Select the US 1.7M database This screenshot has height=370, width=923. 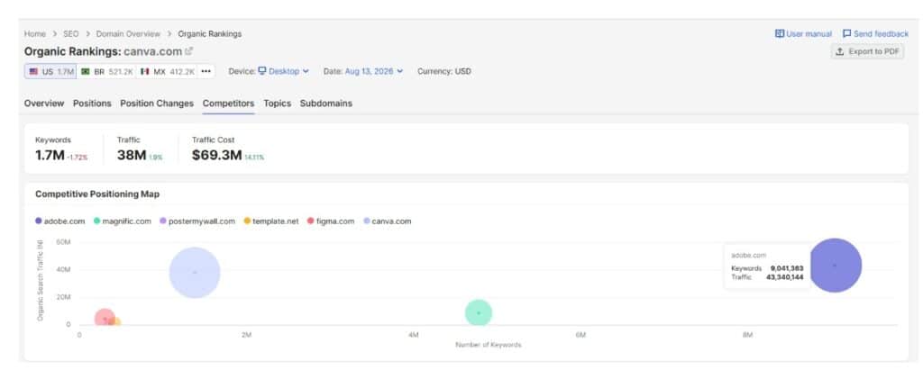(50, 72)
